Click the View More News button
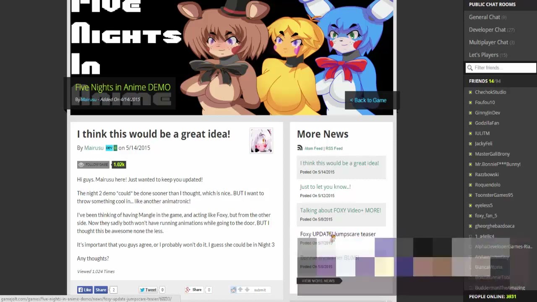 point(319,281)
